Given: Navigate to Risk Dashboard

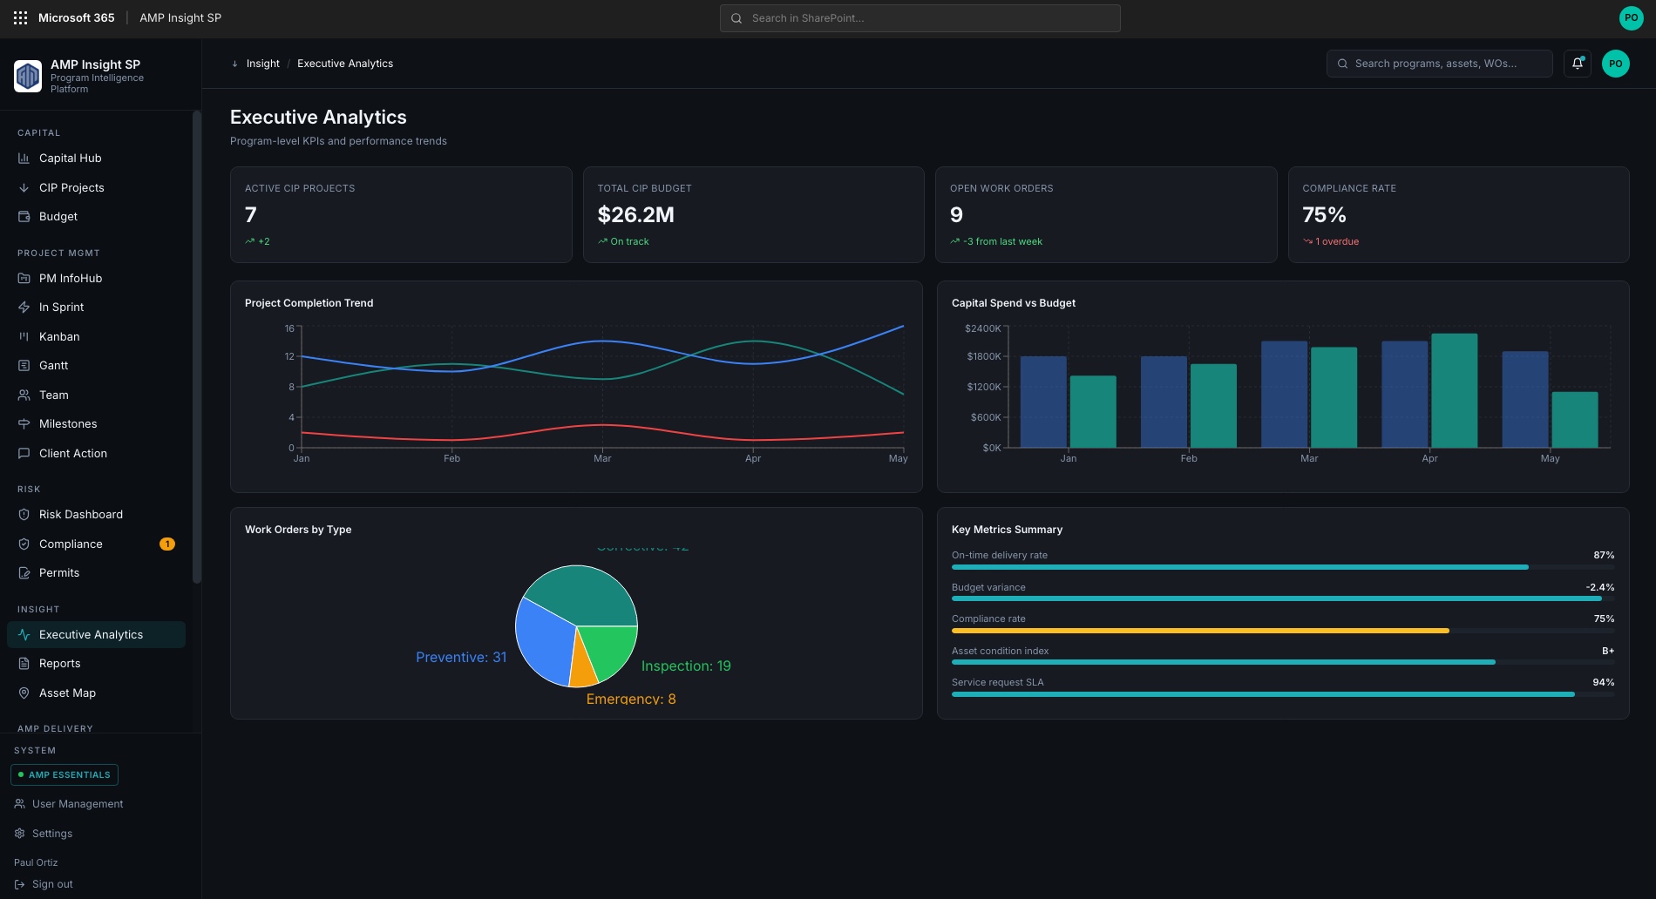Looking at the screenshot, I should click(x=96, y=515).
